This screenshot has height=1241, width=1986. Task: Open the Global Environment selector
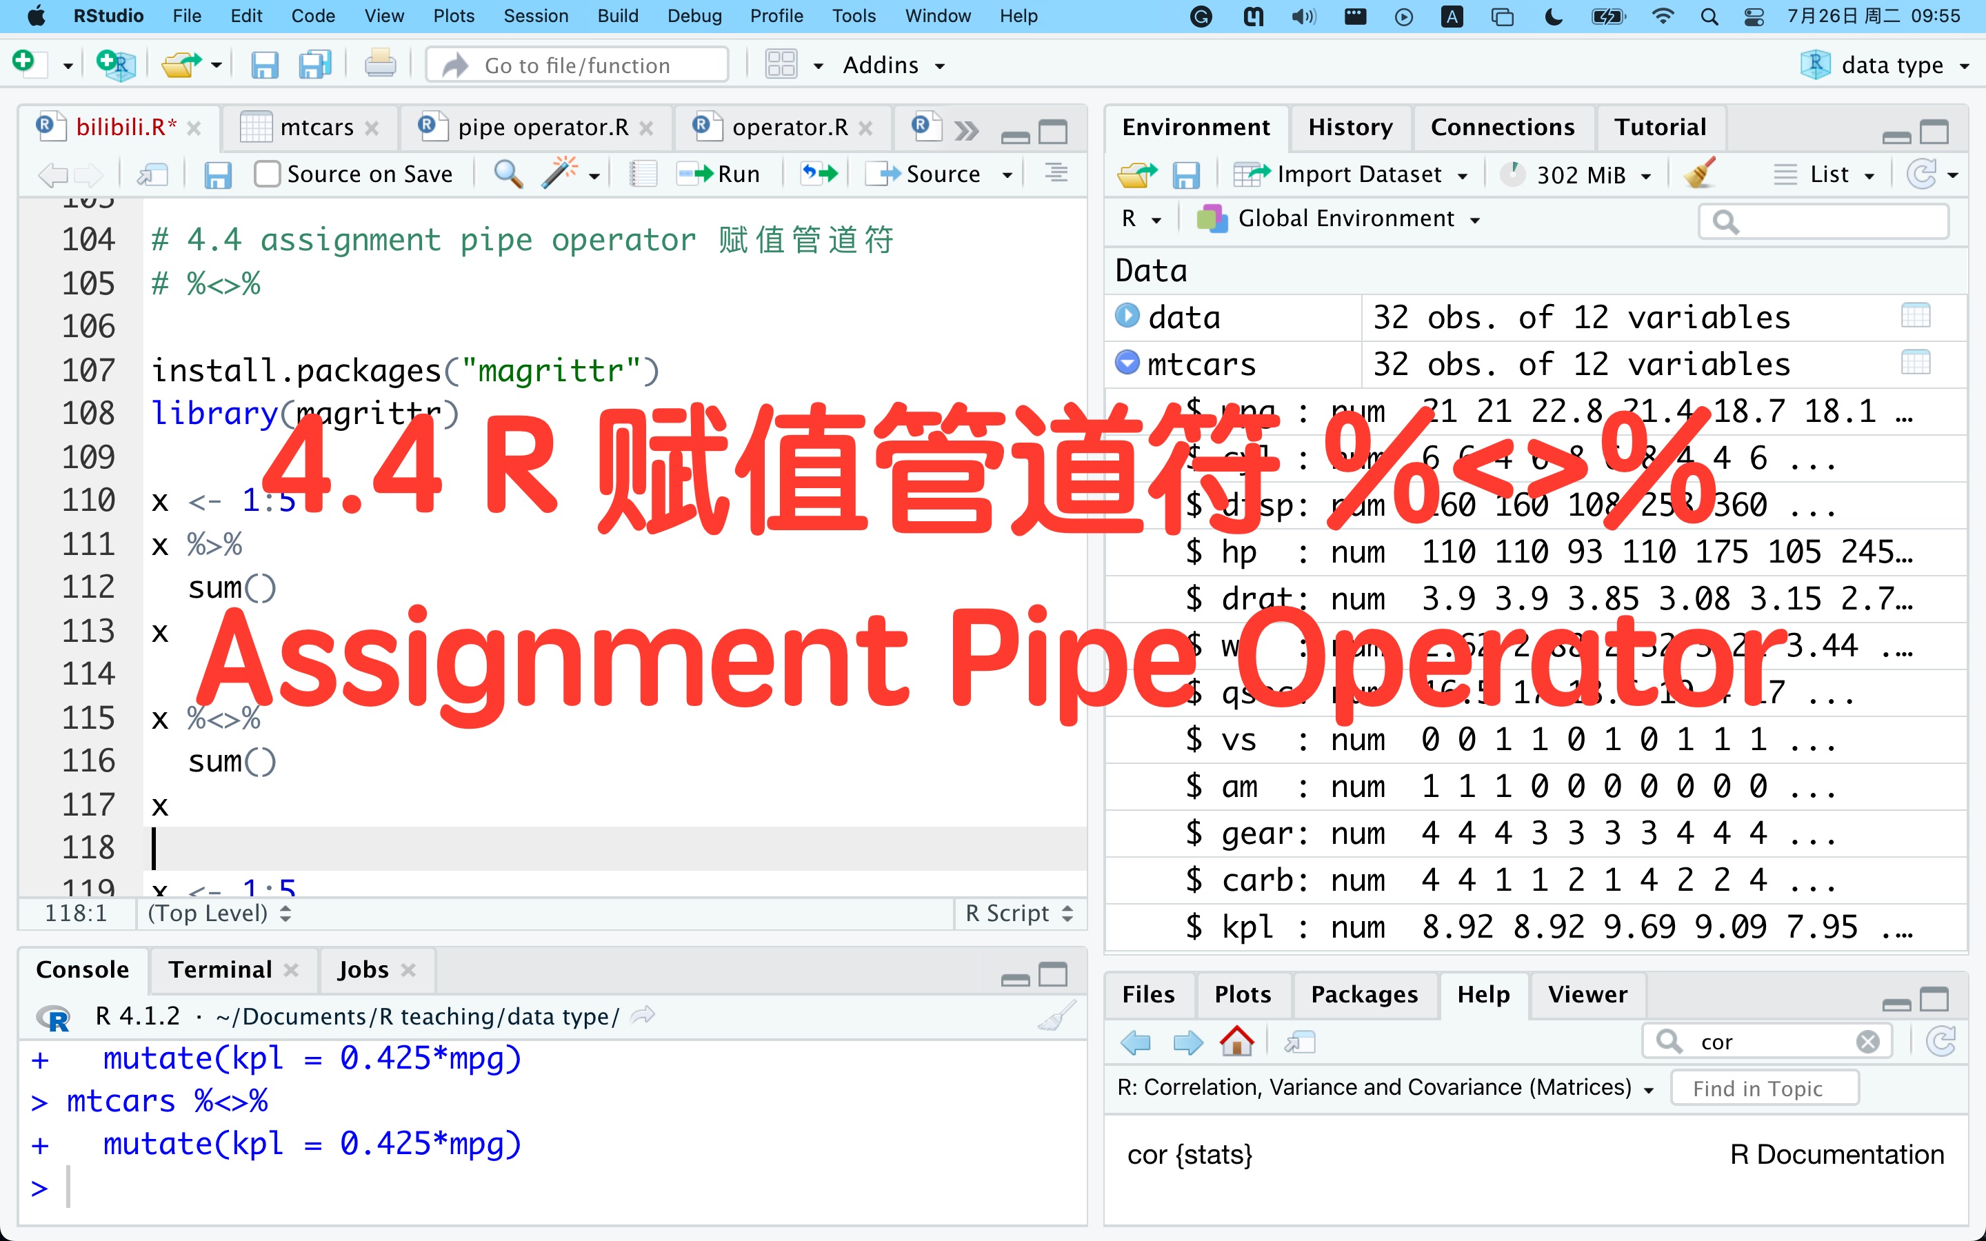click(1339, 219)
